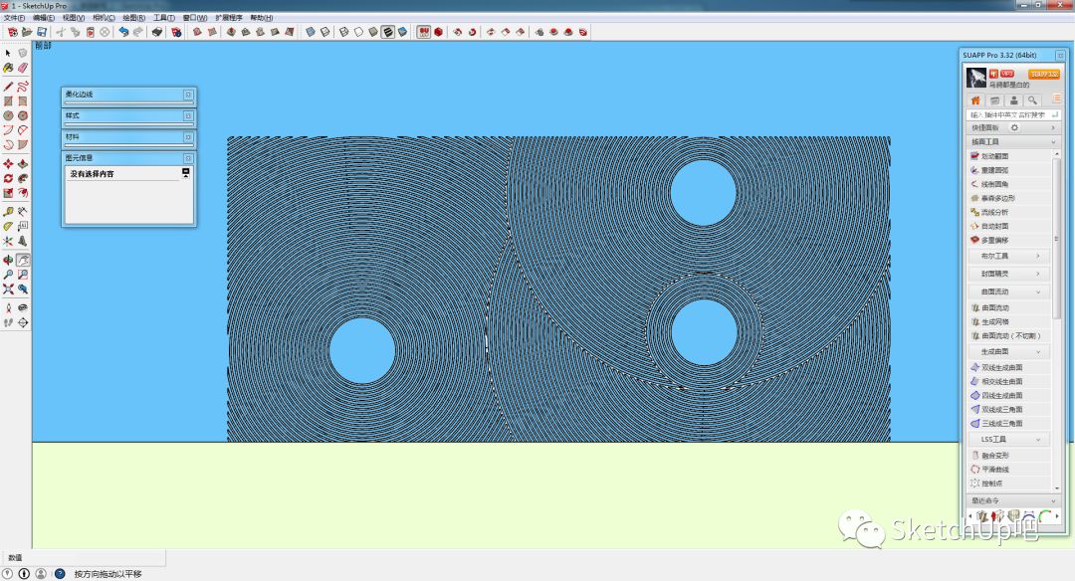
Task: Collapse the 线面工具 section header
Action: [1013, 142]
